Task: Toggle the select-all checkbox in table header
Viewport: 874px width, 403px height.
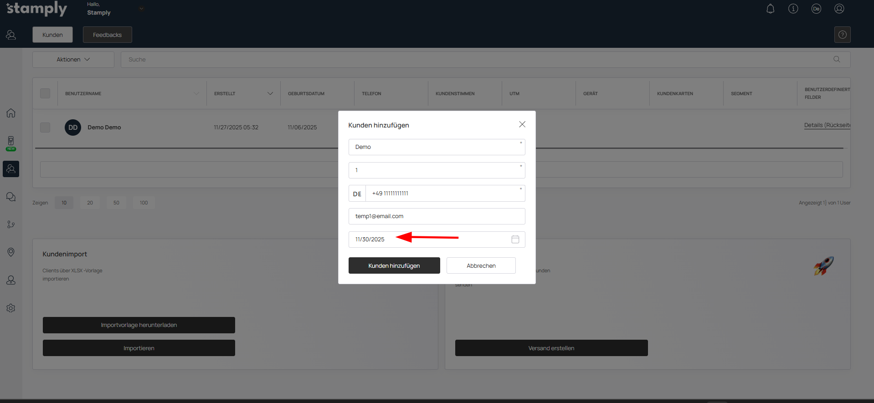Action: [45, 93]
